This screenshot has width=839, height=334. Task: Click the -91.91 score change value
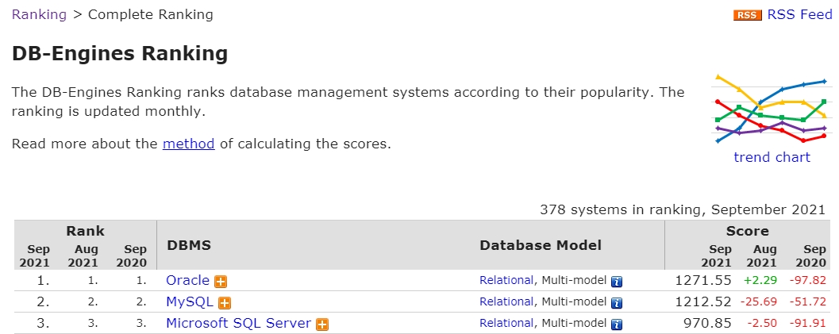click(808, 323)
